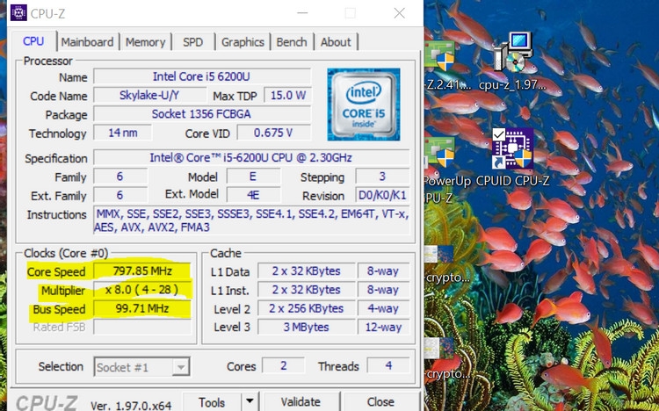
Task: Click the '0.675 V' Core VID value
Action: [x=274, y=133]
